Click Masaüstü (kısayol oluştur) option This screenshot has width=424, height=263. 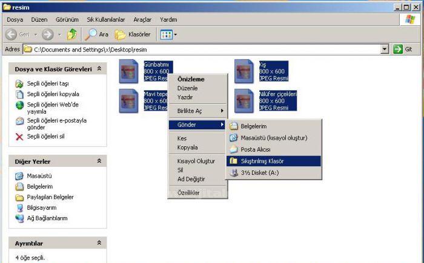[x=273, y=138]
